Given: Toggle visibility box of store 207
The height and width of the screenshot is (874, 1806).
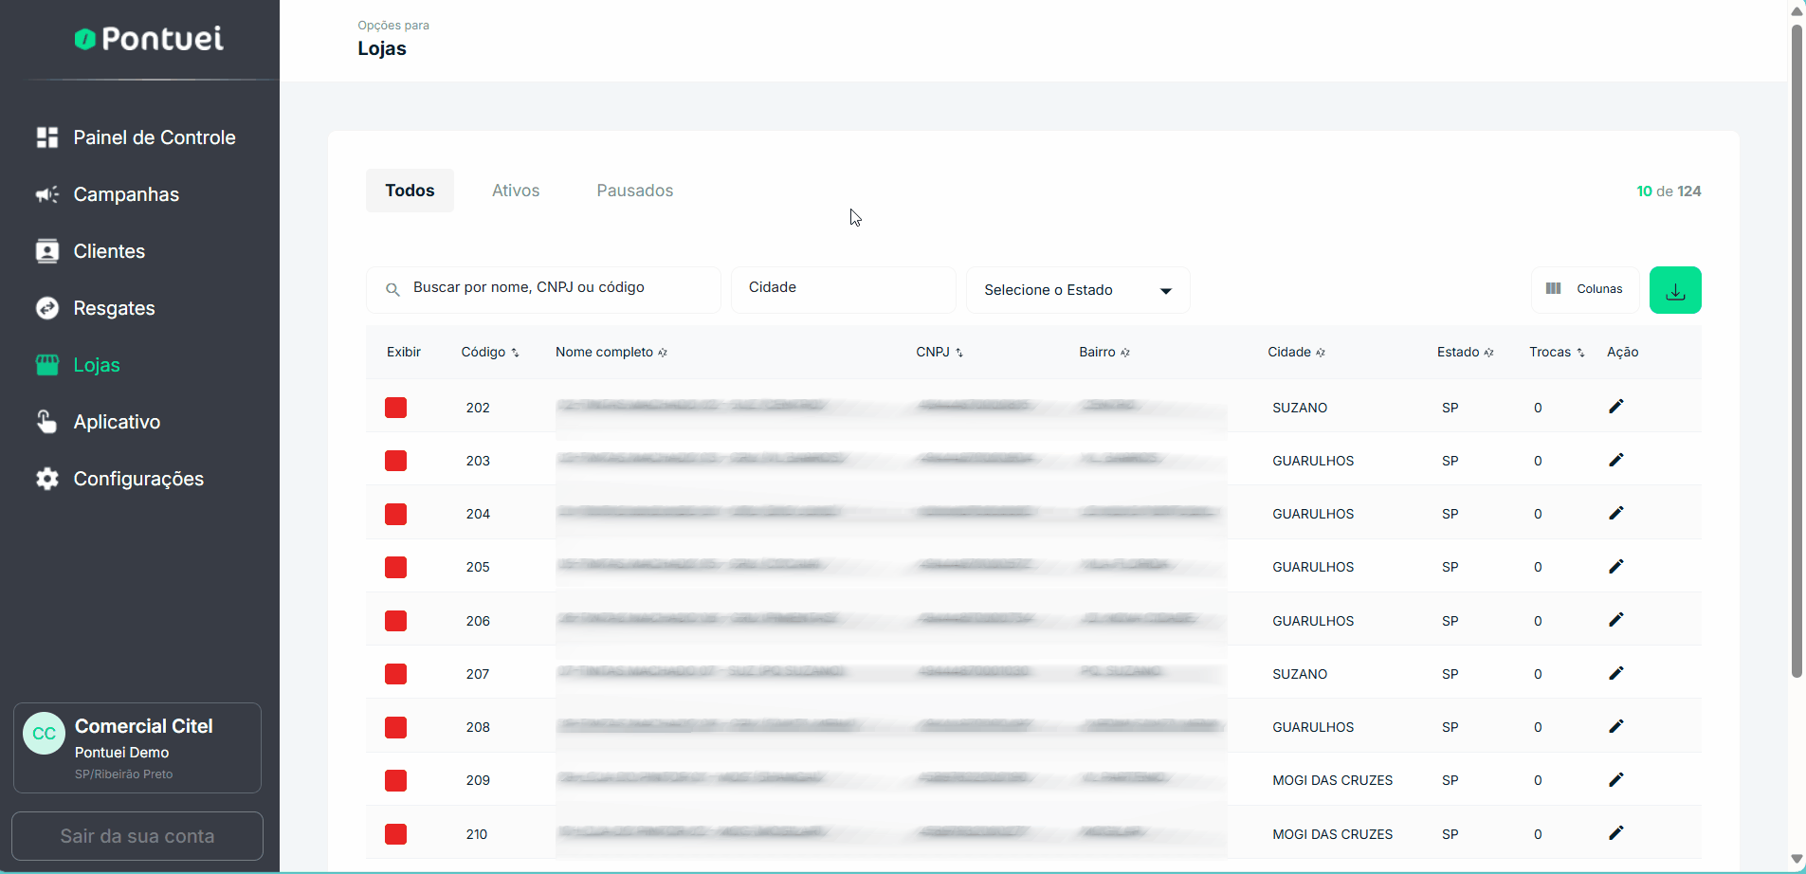Looking at the screenshot, I should pyautogui.click(x=395, y=674).
